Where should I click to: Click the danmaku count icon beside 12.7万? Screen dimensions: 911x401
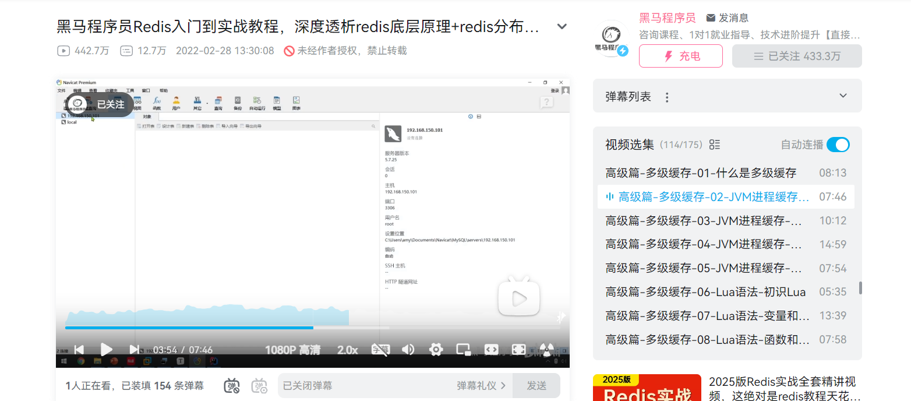126,51
